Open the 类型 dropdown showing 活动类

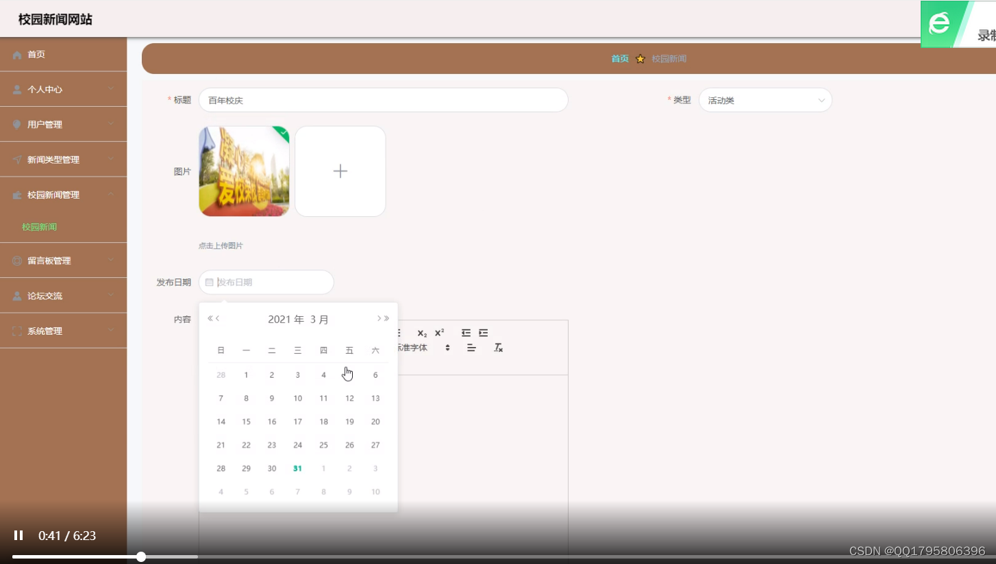coord(765,100)
